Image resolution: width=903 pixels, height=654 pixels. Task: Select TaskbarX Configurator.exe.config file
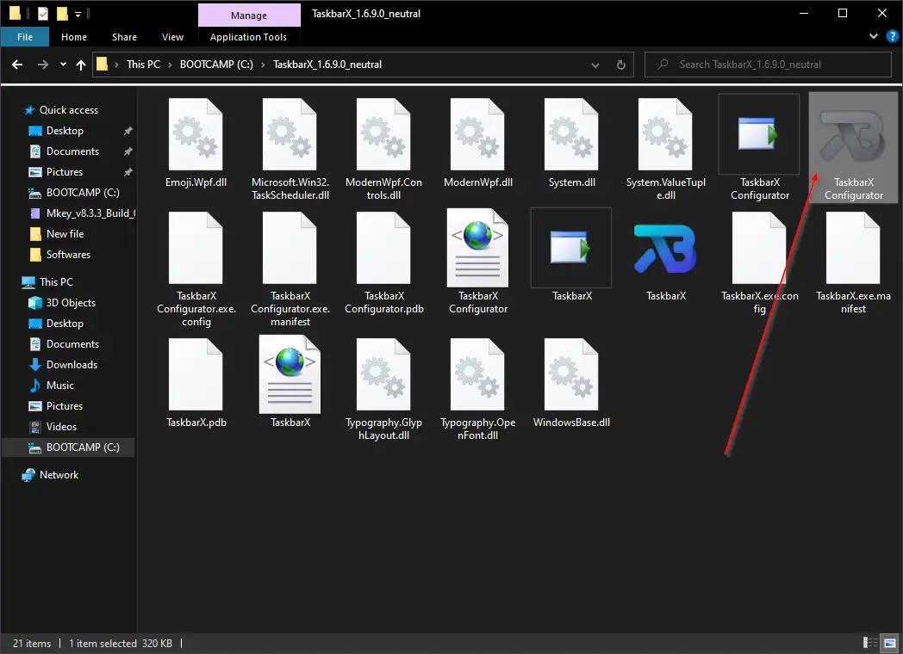pos(196,268)
